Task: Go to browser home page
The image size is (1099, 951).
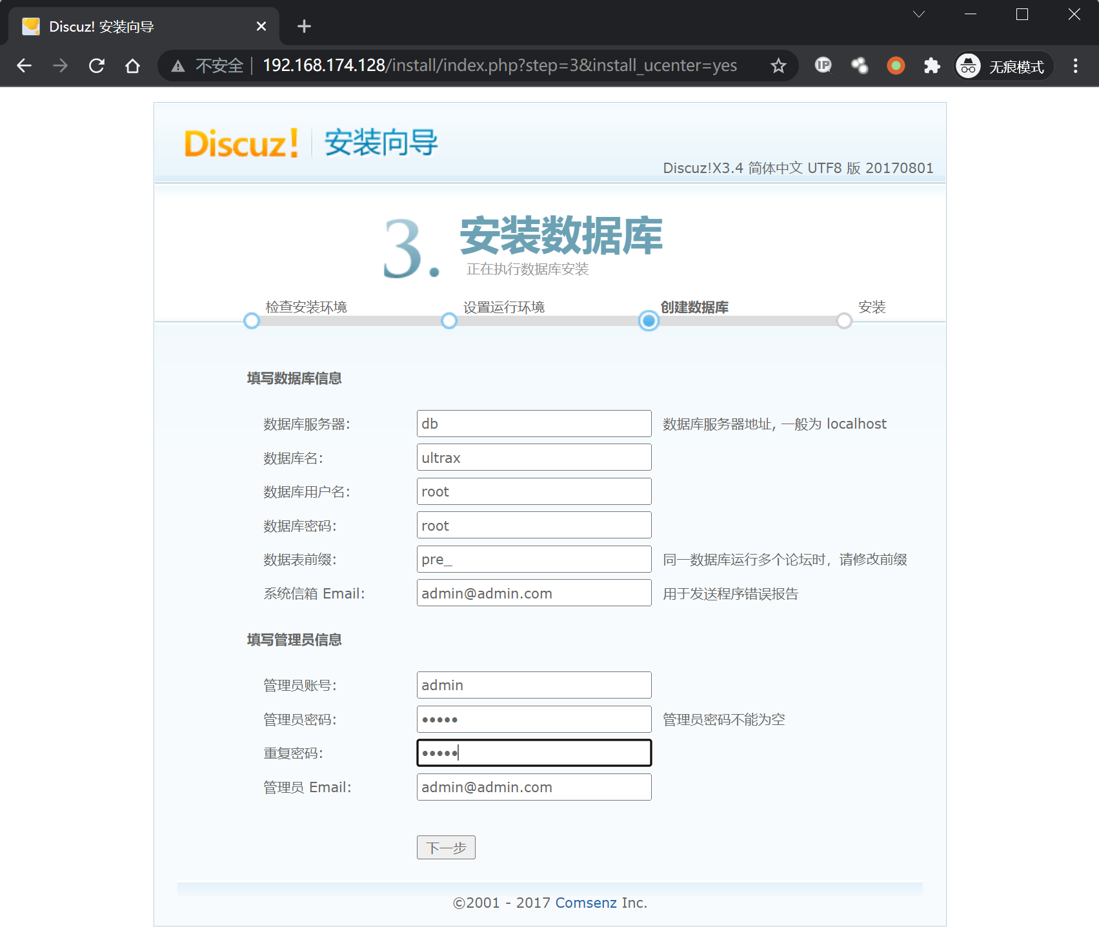Action: 133,66
